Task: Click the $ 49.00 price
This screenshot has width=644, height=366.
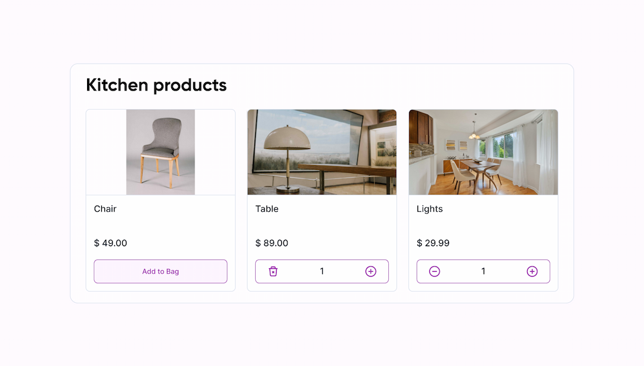Action: (110, 243)
